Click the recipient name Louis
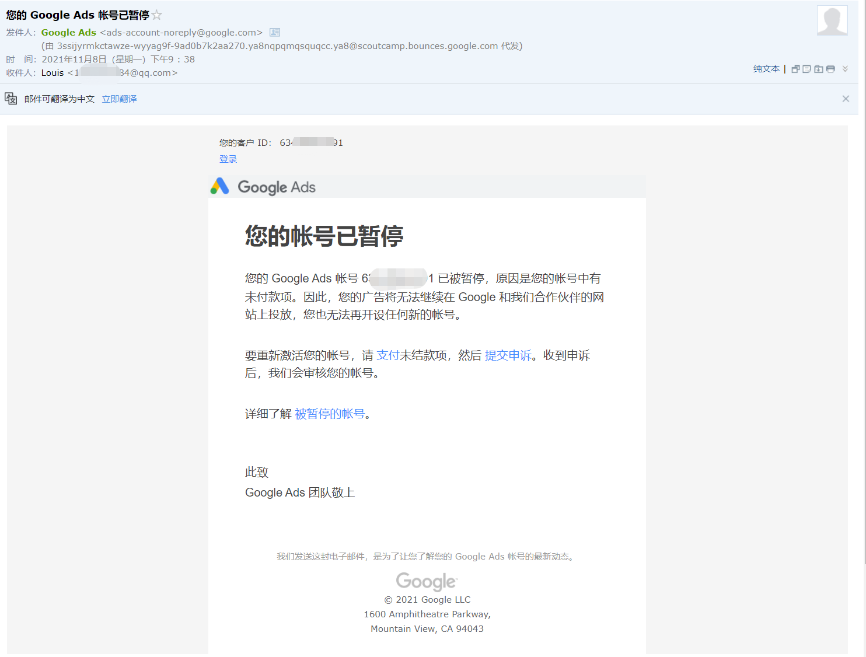The width and height of the screenshot is (866, 657). (x=53, y=73)
